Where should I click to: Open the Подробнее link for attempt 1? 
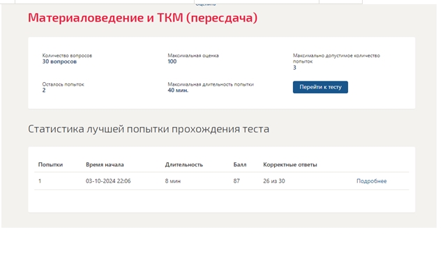[371, 181]
